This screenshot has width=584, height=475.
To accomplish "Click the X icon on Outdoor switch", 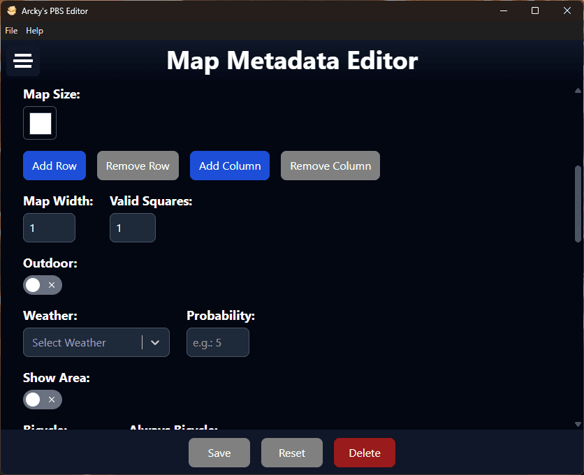I will point(52,285).
